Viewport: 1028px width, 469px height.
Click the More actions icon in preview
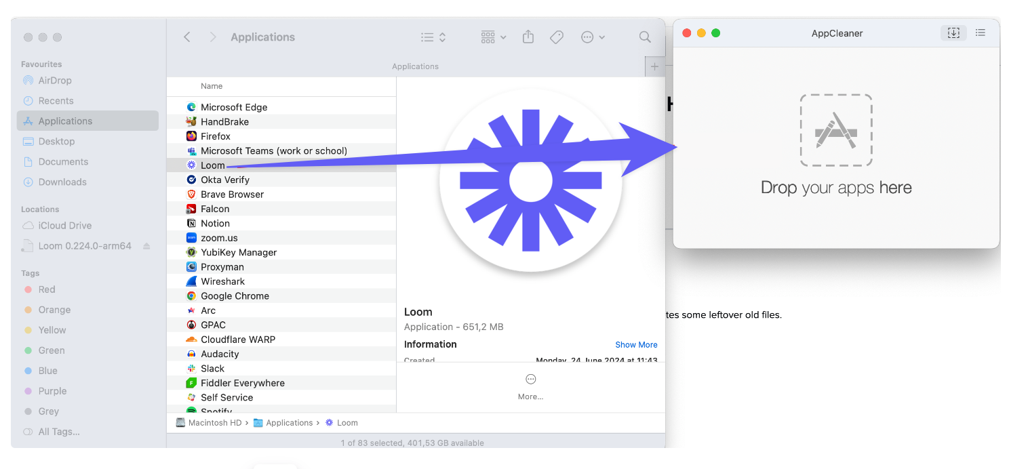pyautogui.click(x=530, y=380)
